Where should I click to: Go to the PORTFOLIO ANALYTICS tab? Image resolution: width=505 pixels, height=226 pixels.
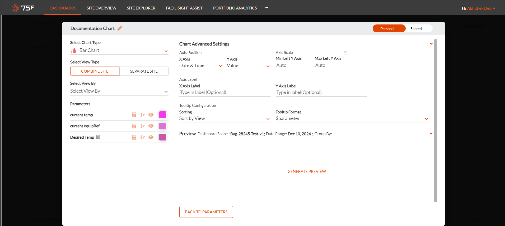coord(235,8)
